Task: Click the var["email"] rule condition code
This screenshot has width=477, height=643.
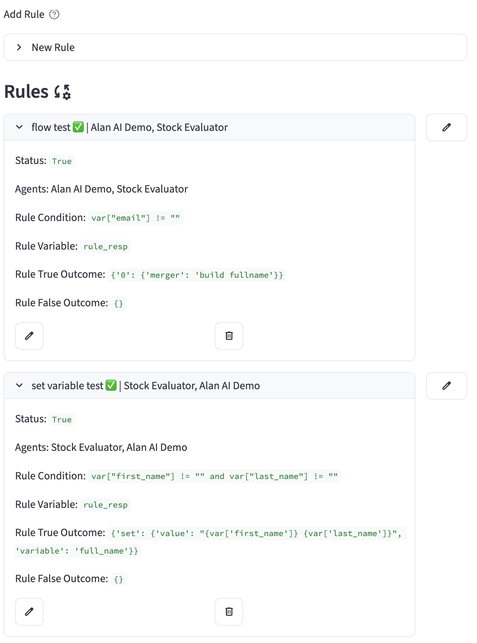Action: pyautogui.click(x=135, y=218)
